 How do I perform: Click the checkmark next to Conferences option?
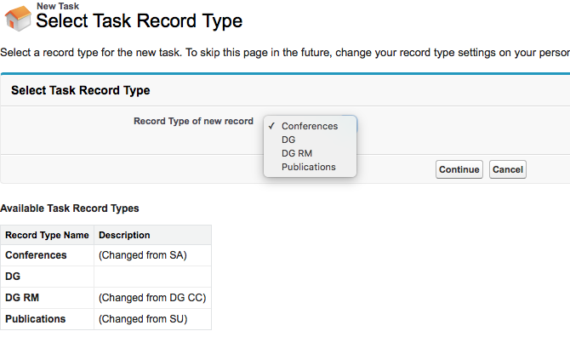[271, 126]
